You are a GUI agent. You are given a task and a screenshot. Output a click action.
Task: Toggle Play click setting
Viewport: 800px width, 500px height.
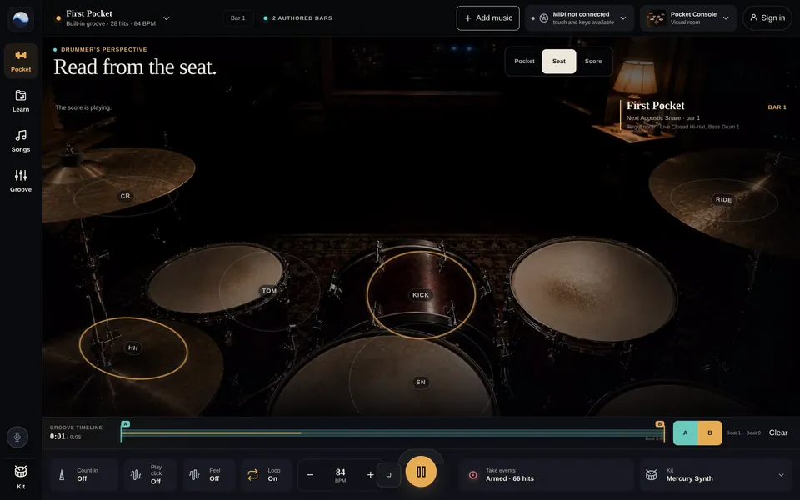click(x=150, y=475)
